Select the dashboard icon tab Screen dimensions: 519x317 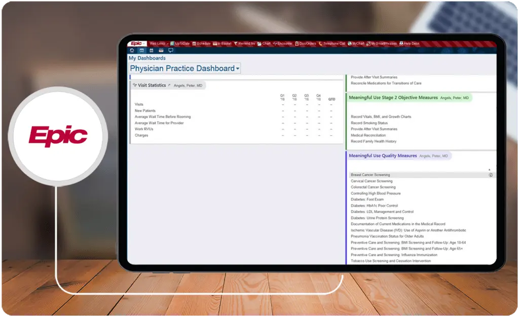pos(142,50)
